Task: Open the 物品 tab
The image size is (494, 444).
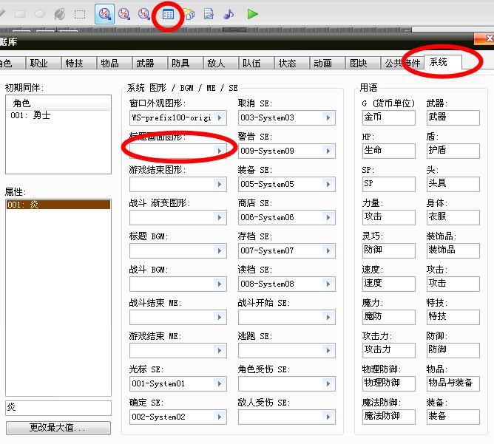Action: pyautogui.click(x=114, y=63)
